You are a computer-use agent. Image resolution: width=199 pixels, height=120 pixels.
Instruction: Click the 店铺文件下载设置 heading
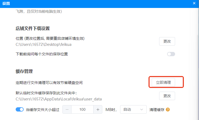[33, 28]
